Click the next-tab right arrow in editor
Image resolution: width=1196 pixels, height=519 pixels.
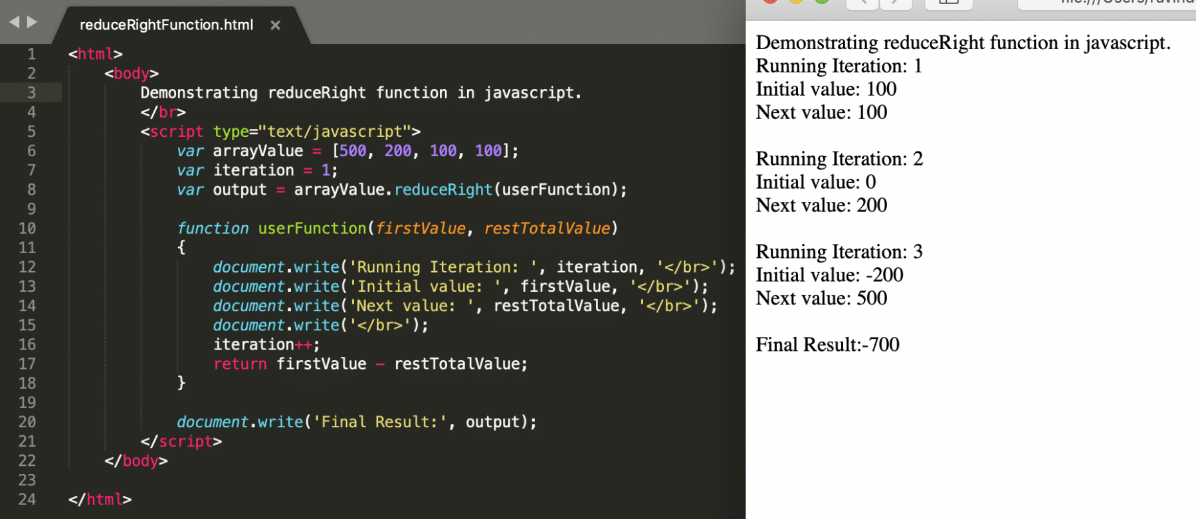(x=32, y=22)
